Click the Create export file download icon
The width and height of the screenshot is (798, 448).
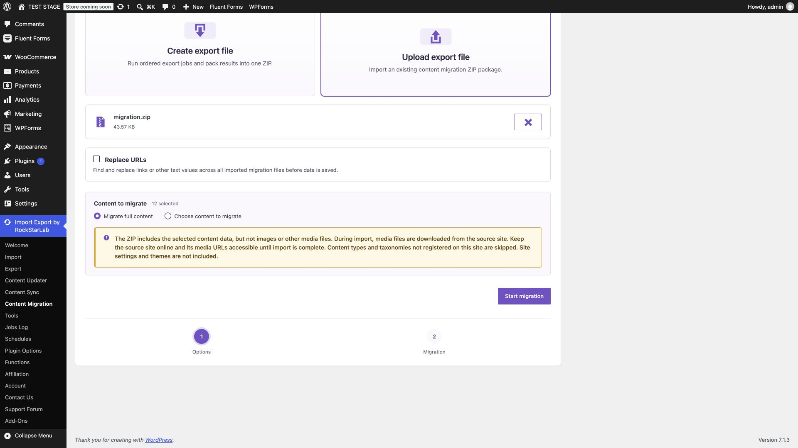coord(200,30)
